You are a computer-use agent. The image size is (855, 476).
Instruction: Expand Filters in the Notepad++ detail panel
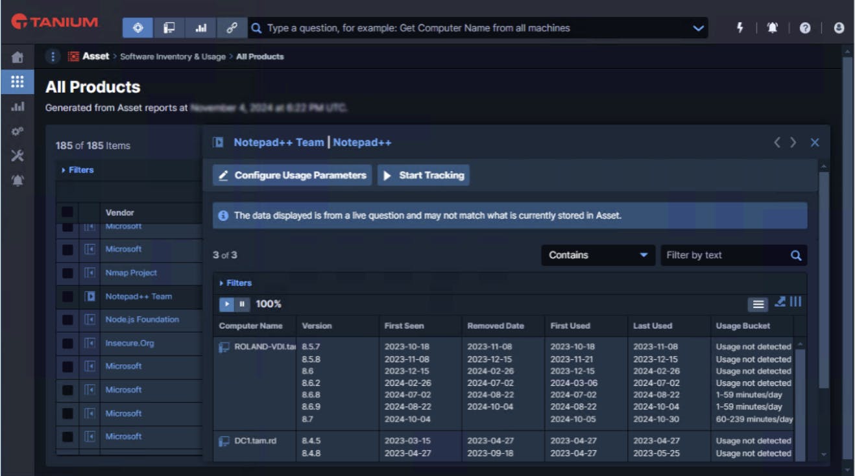coord(235,283)
